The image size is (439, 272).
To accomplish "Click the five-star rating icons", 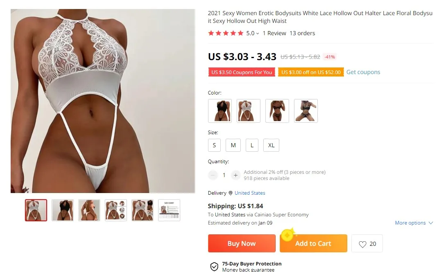I will (x=226, y=33).
